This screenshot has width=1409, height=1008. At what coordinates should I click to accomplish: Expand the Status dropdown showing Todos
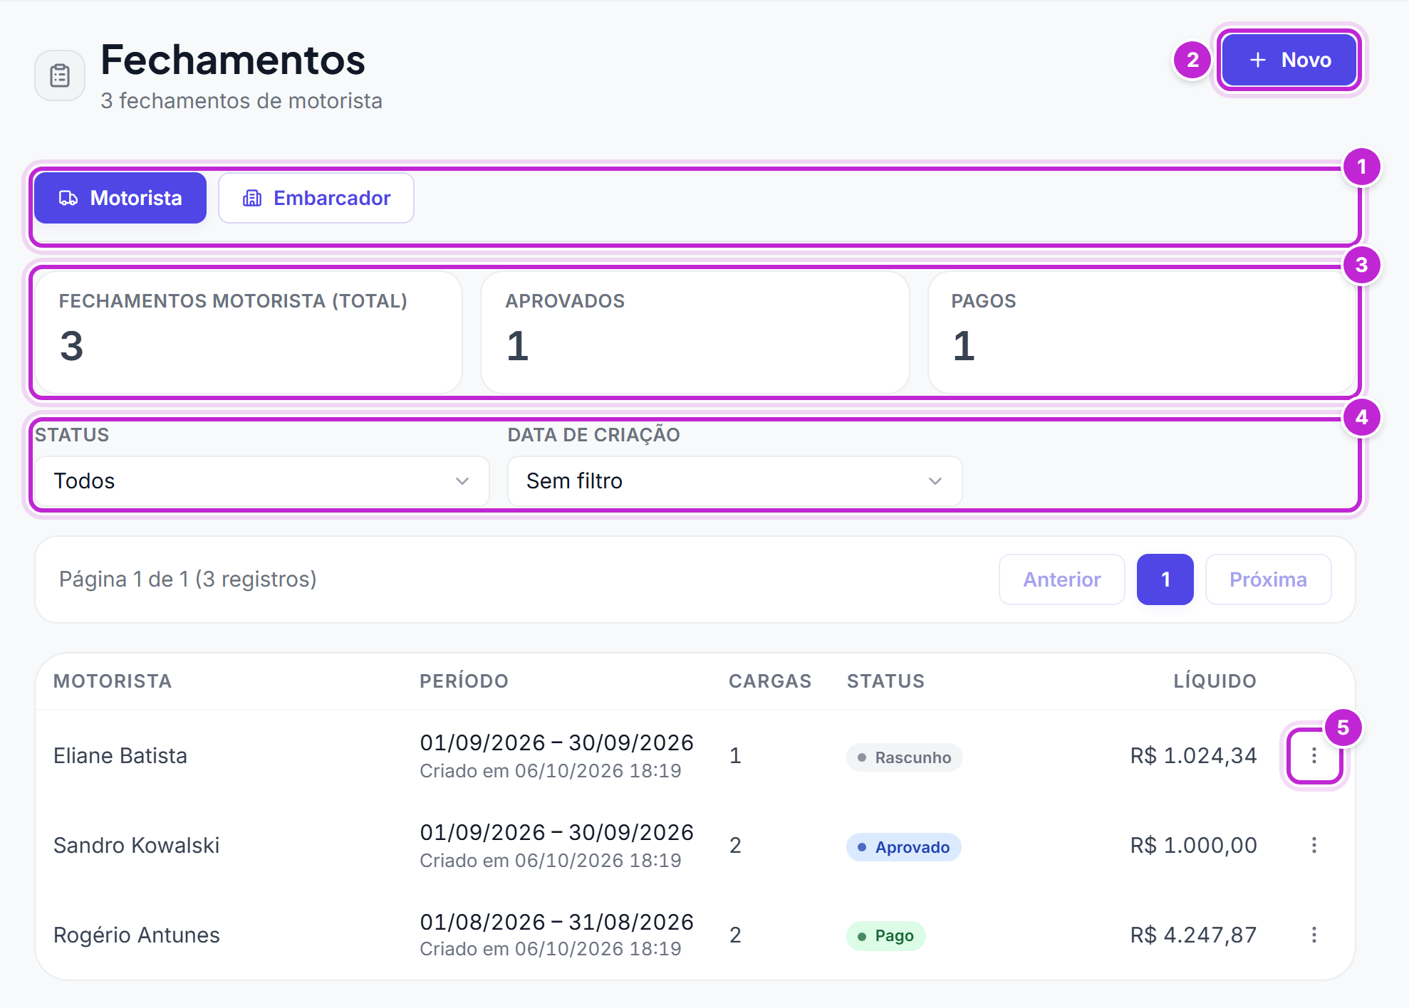(x=262, y=481)
